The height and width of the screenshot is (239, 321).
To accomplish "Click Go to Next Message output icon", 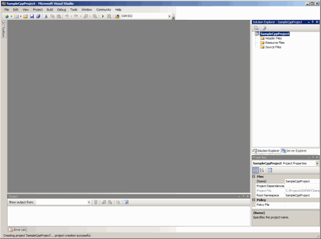I will tap(110, 202).
